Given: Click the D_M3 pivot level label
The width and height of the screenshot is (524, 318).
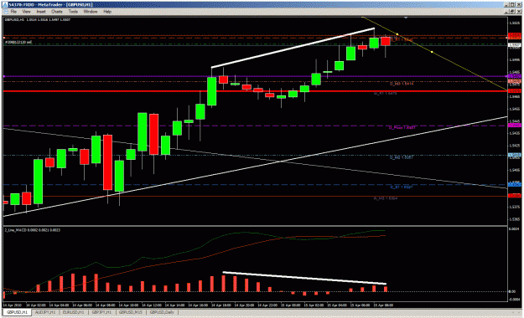Looking at the screenshot, I should (402, 84).
